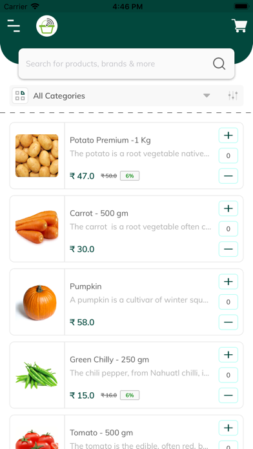The image size is (253, 449).
Task: Focus the product search field
Action: point(126,64)
